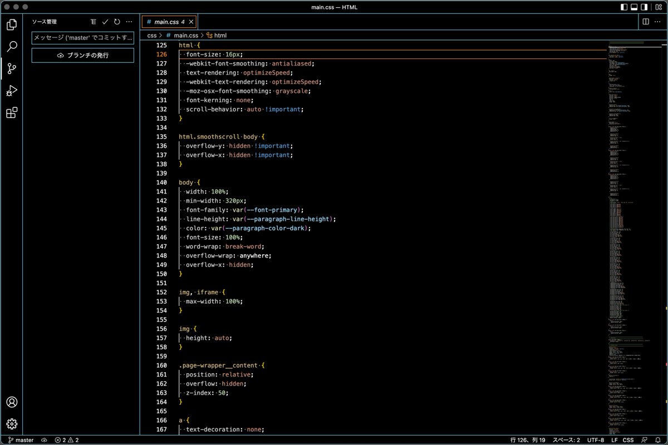Click the 'position: relative;' line
The width and height of the screenshot is (668, 445).
coord(220,374)
